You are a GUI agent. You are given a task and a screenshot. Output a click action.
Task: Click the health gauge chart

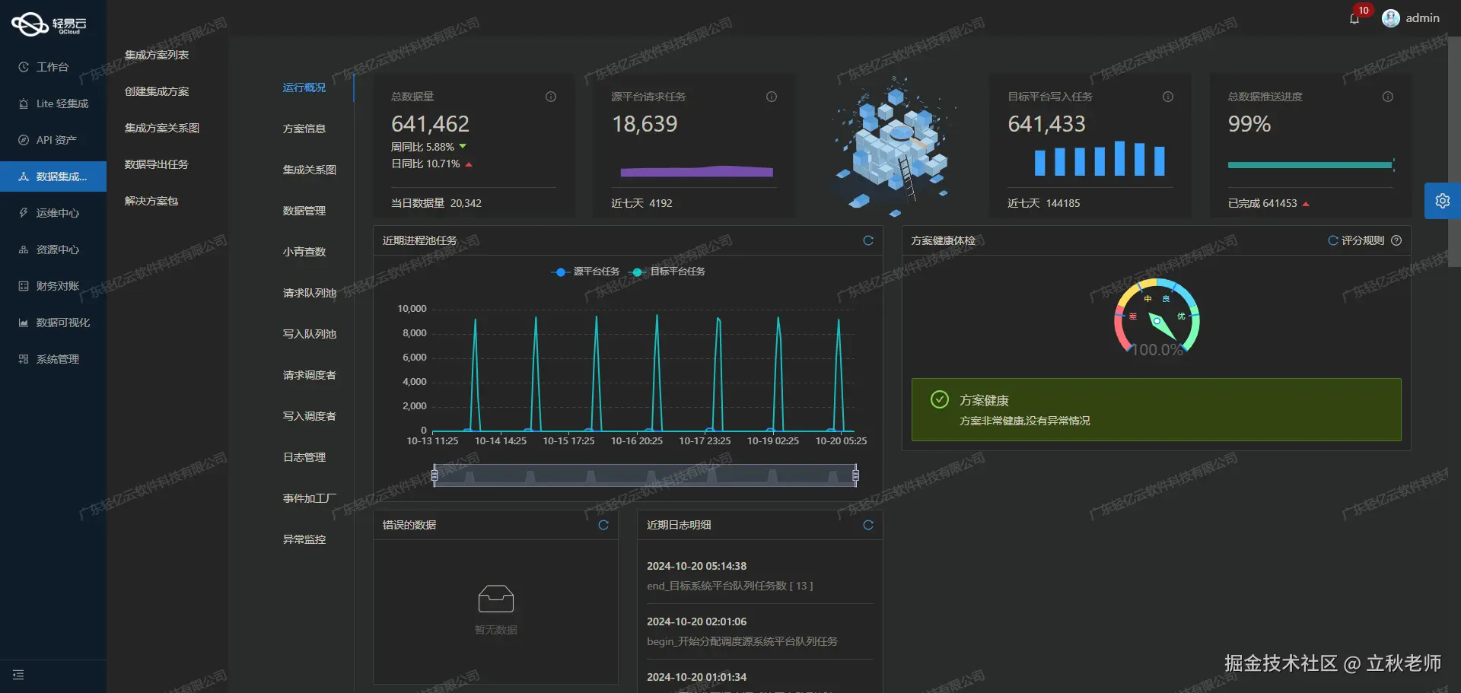(x=1157, y=318)
